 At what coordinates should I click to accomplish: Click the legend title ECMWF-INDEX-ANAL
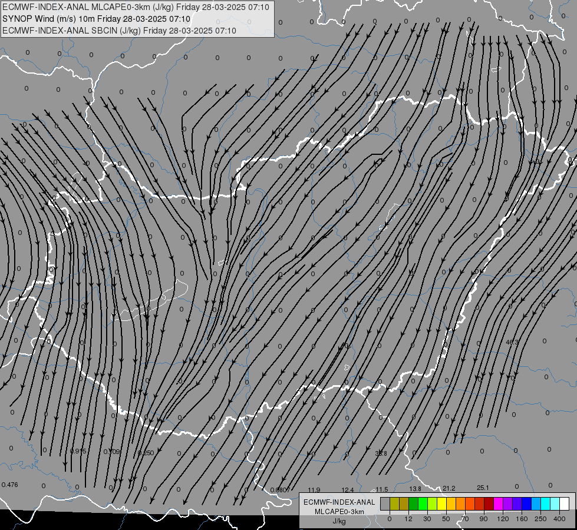339,502
